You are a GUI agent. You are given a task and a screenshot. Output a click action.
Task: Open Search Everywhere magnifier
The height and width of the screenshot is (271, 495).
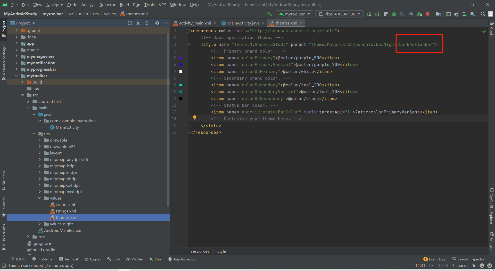(482, 14)
